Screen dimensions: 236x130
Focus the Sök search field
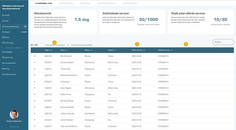[223, 42]
